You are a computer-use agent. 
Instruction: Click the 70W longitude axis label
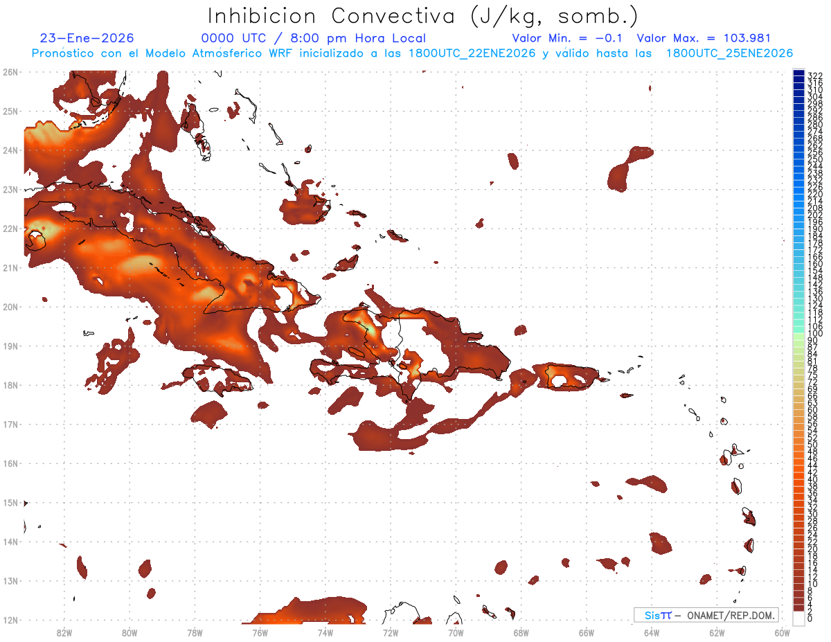tap(456, 632)
